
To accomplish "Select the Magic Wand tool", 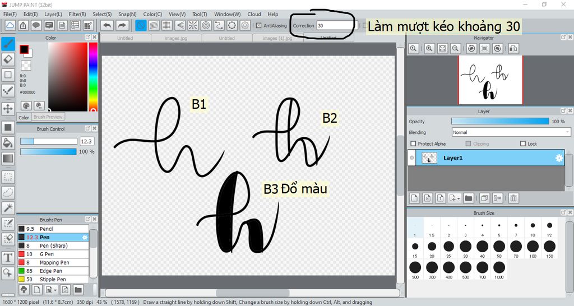I will [8, 208].
